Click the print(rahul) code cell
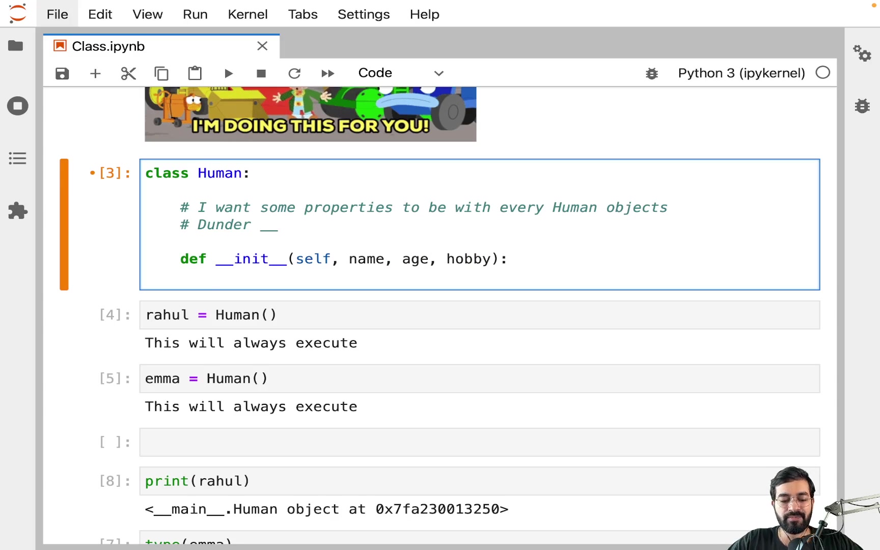Viewport: 880px width, 550px height. [x=480, y=481]
